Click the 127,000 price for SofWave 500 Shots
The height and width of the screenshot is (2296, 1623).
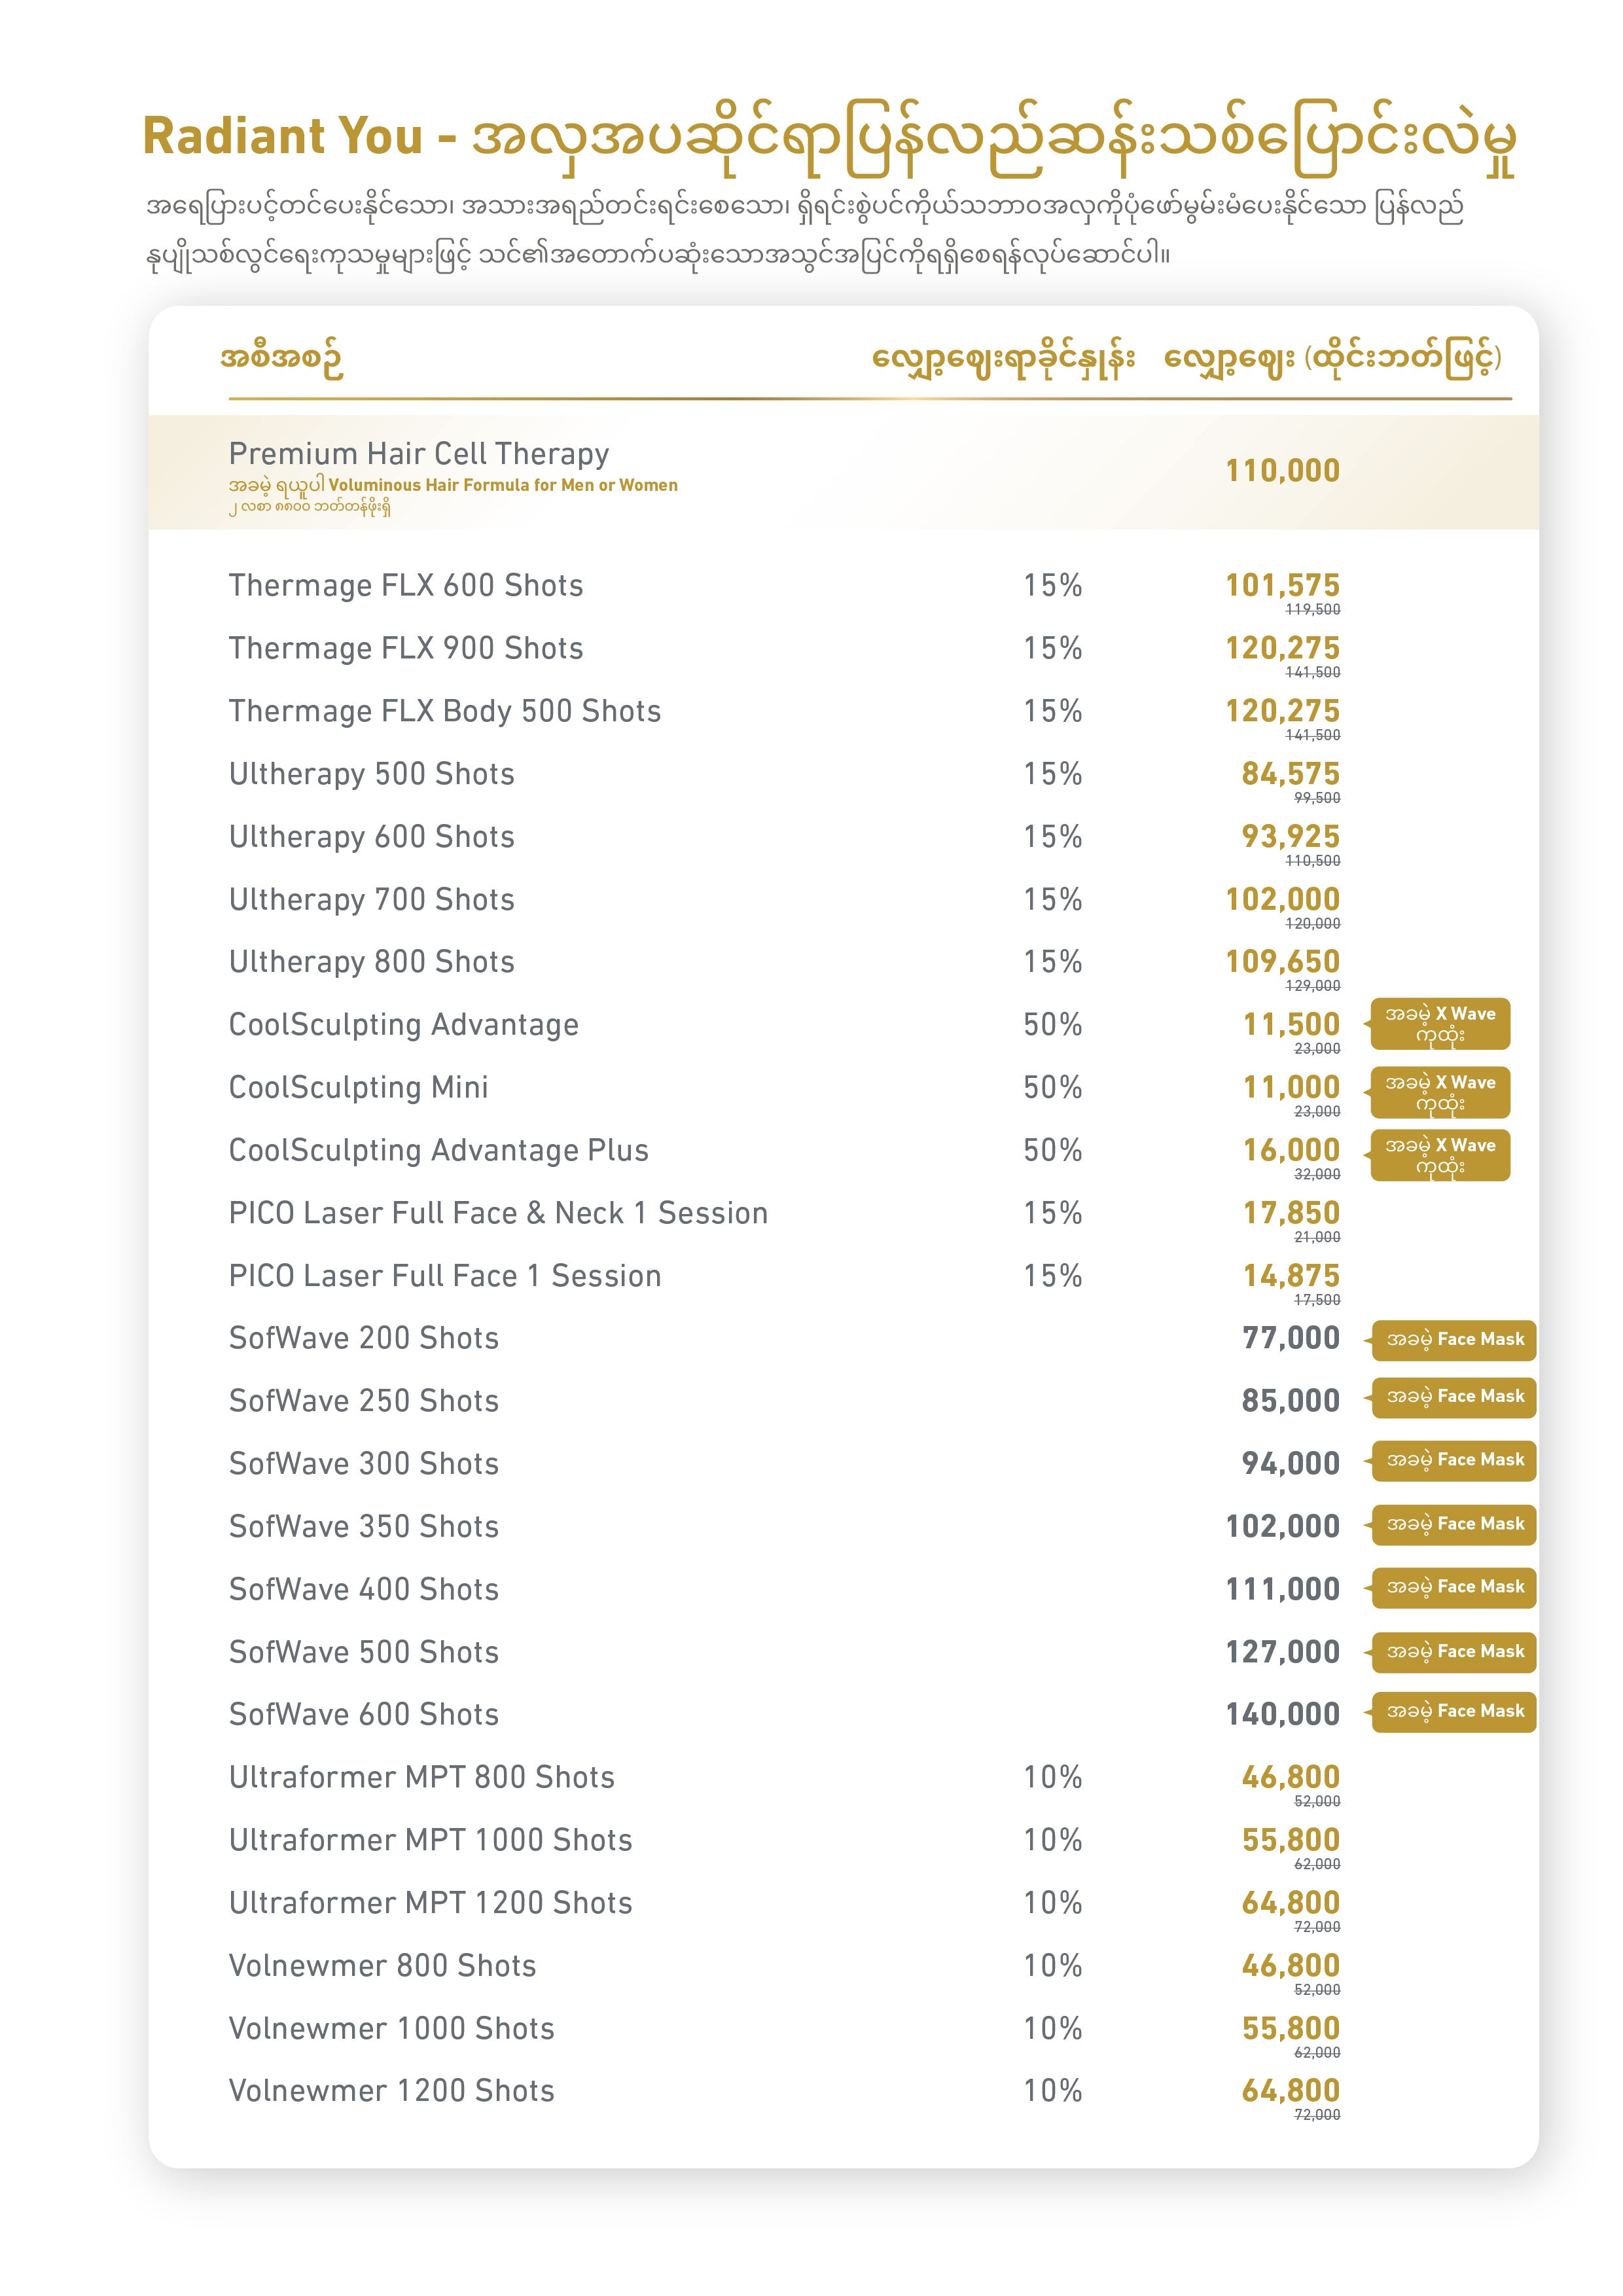(1282, 1652)
